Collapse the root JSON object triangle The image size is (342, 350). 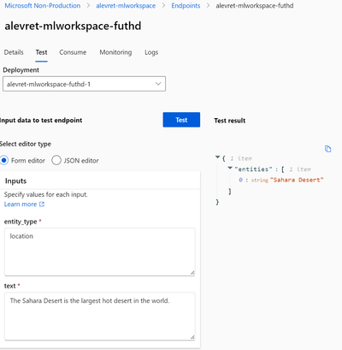pyautogui.click(x=218, y=157)
